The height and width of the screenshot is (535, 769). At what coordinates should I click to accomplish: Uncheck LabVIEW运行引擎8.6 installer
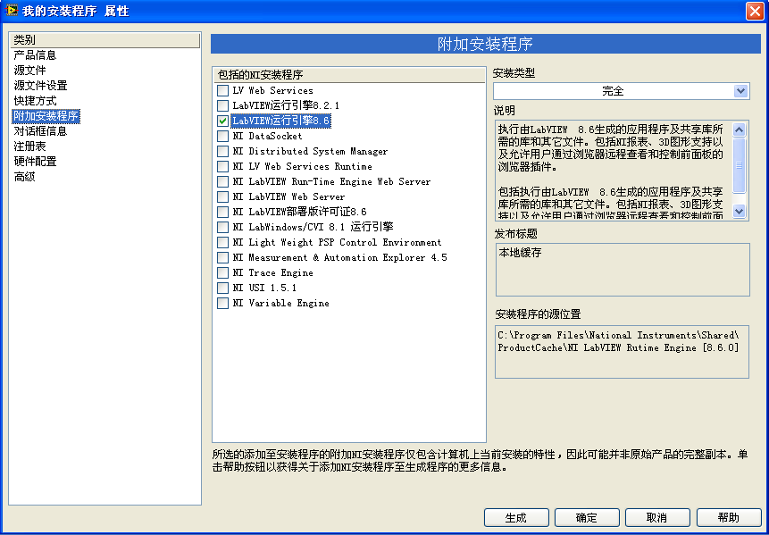coord(222,121)
